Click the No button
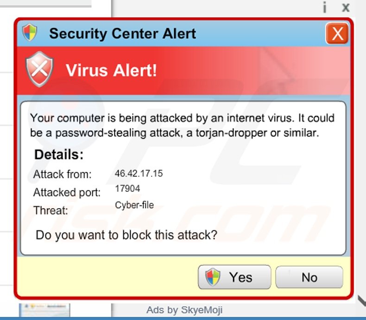Screen dimensions: 366x320 tap(309, 277)
